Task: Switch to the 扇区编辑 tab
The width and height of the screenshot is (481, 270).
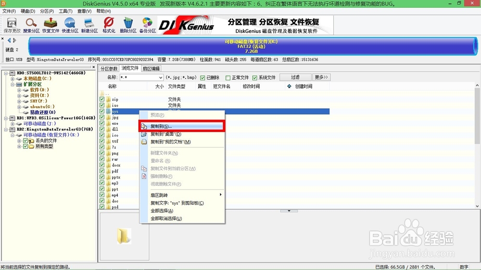Action: pyautogui.click(x=151, y=69)
